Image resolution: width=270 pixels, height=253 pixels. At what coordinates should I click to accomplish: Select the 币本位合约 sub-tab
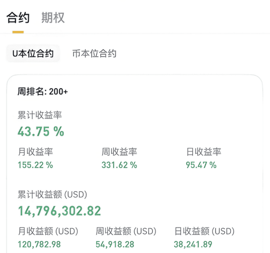[94, 53]
